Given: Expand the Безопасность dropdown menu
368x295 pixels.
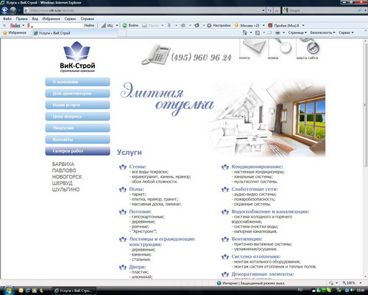Looking at the screenshot, I should coord(322,32).
